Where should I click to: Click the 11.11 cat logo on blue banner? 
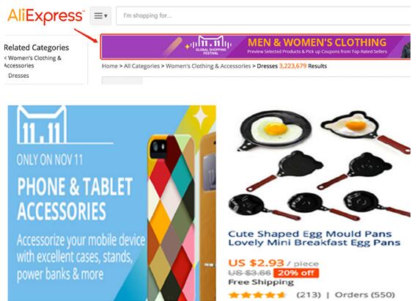coord(42,125)
